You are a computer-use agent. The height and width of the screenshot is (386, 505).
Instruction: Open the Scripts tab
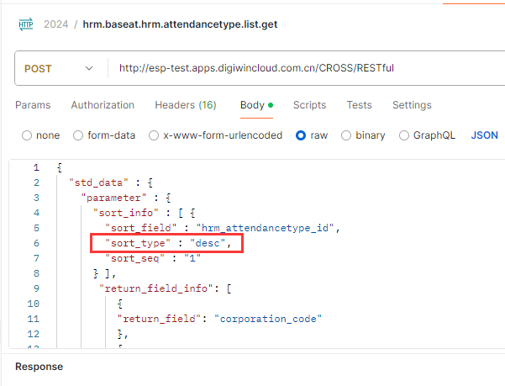pyautogui.click(x=309, y=105)
